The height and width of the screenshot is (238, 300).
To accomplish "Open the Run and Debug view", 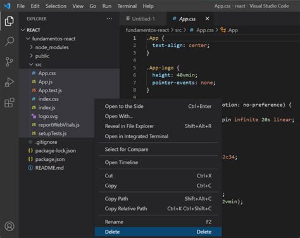I will point(9,82).
